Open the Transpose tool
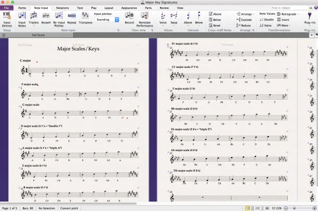This screenshot has width=318, height=211. pyautogui.click(x=85, y=19)
